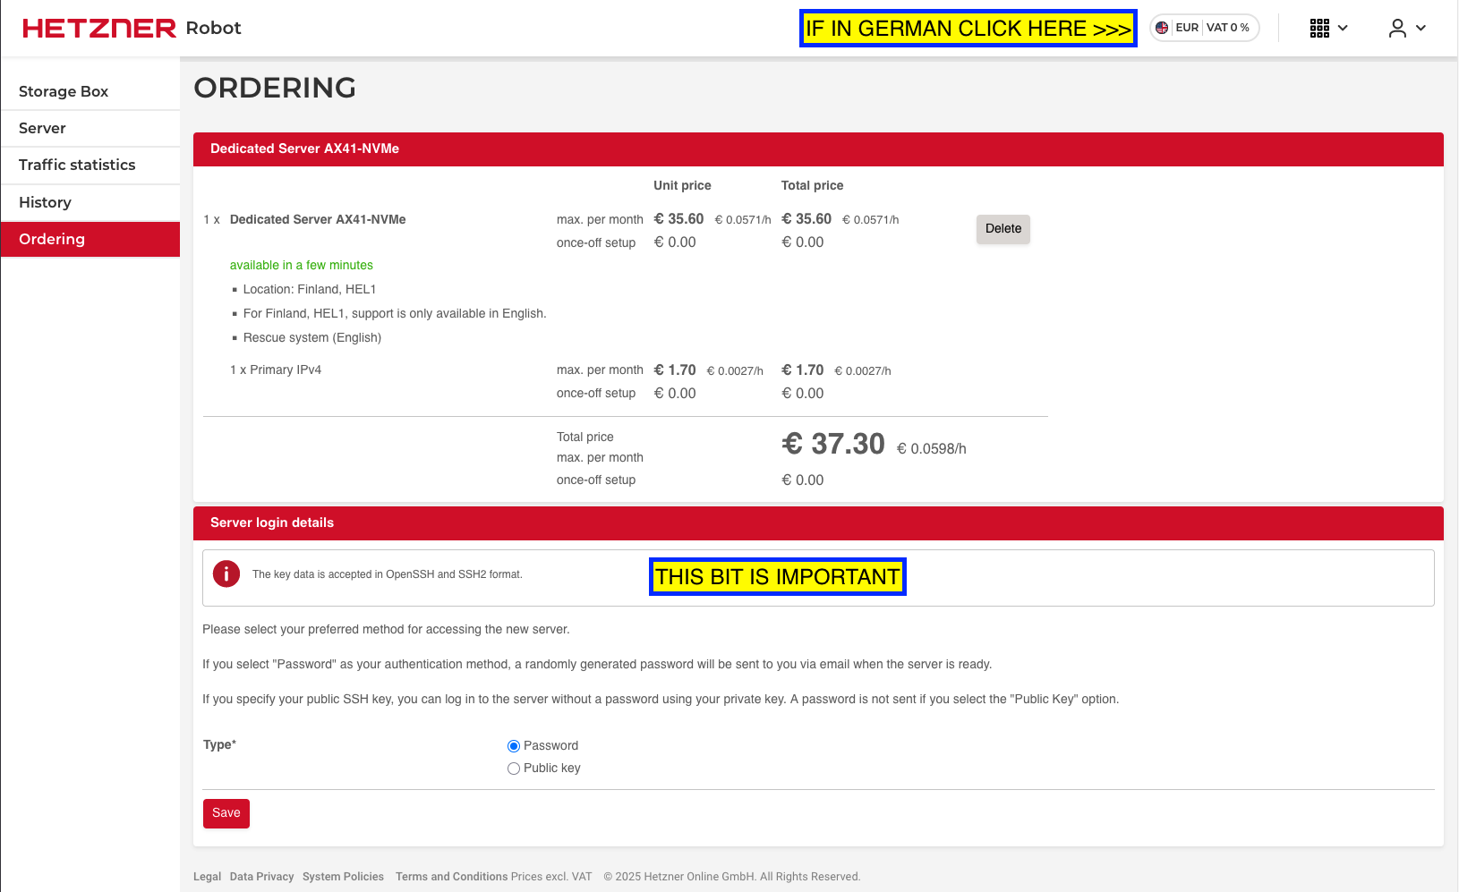1459x892 pixels.
Task: Delete the AX41-NVMe server from order
Action: pyautogui.click(x=1003, y=229)
